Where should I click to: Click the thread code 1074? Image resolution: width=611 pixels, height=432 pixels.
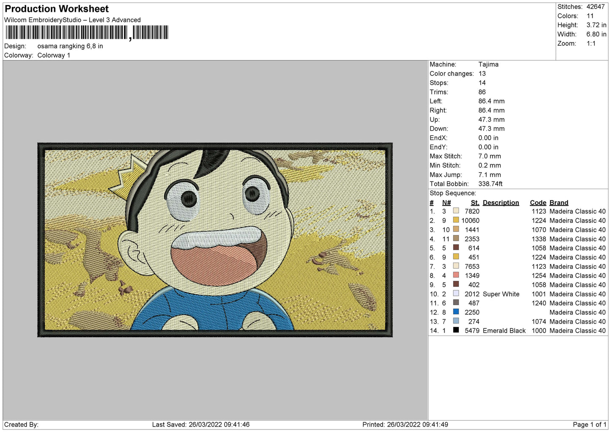click(x=539, y=322)
